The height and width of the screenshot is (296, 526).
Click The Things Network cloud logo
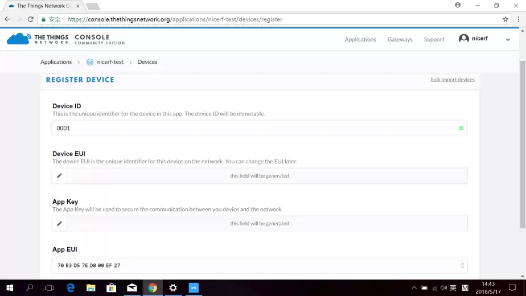18,39
